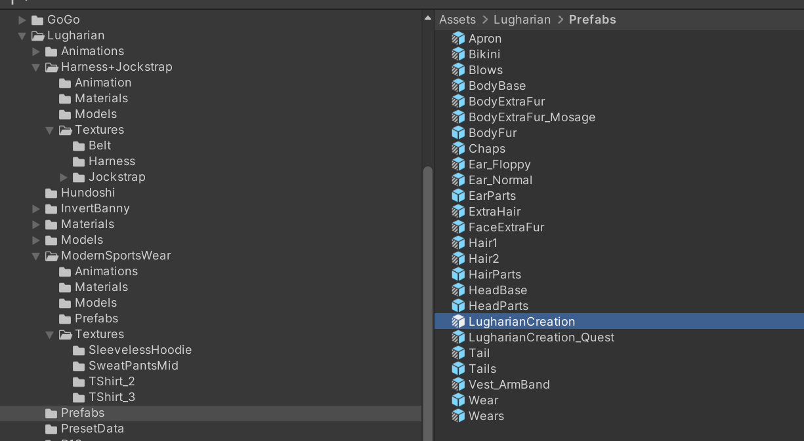This screenshot has height=441, width=804.
Task: Click the GoGo folder icon
Action: tap(37, 20)
